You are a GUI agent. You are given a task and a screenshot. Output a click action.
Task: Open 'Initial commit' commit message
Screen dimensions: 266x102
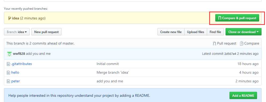tap(108, 64)
